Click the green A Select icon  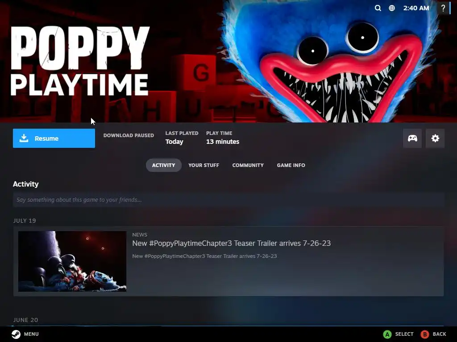[x=387, y=334]
